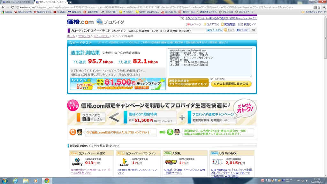Viewport: 327px width, 184px height.
Task: Open the ご利用ガイド link
Action: [247, 24]
